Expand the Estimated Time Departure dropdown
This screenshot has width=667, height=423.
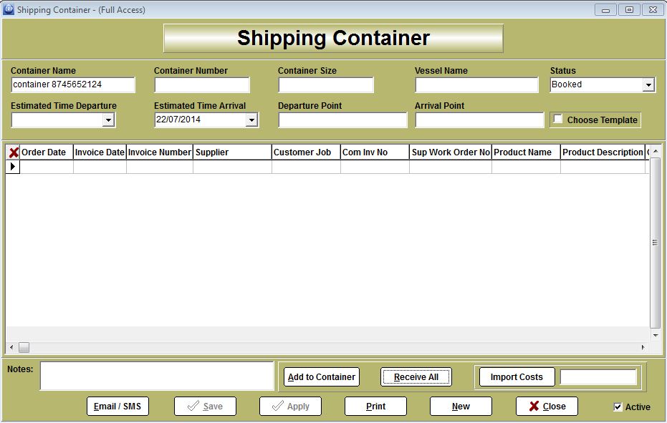tap(108, 120)
